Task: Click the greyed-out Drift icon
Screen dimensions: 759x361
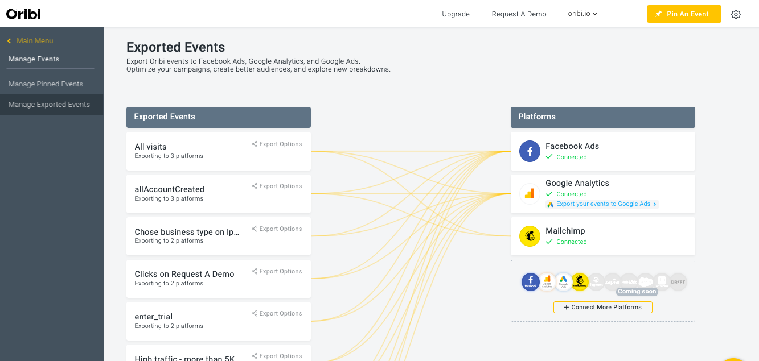Action: point(678,281)
